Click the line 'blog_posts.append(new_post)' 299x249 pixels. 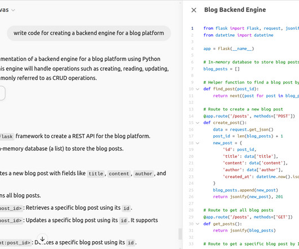pyautogui.click(x=245, y=190)
